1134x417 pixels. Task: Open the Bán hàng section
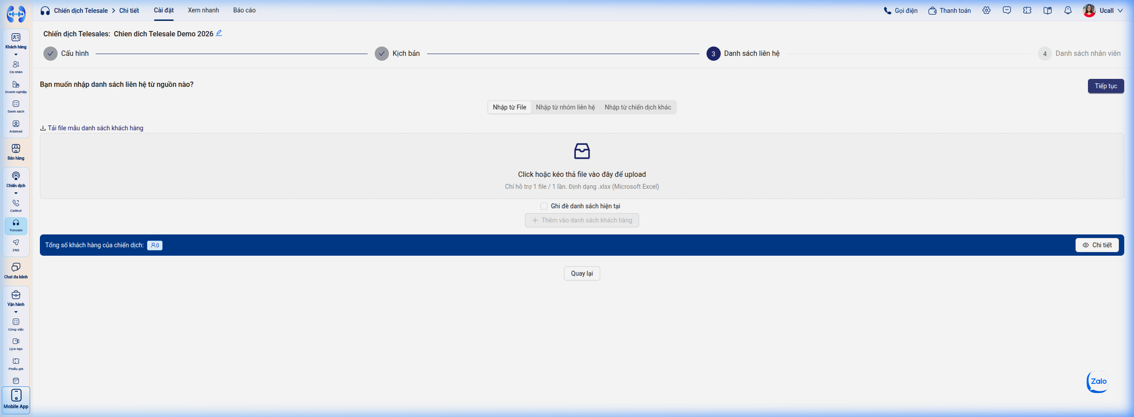point(16,152)
